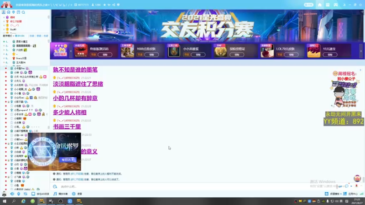Select the user list icon in left panel
This screenshot has height=205, width=365.
pyautogui.click(x=4, y=12)
